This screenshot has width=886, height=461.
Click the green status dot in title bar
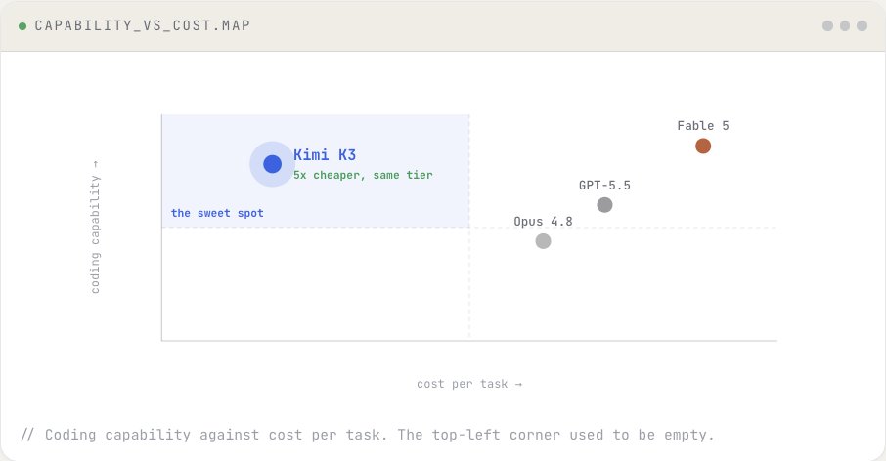pyautogui.click(x=22, y=26)
